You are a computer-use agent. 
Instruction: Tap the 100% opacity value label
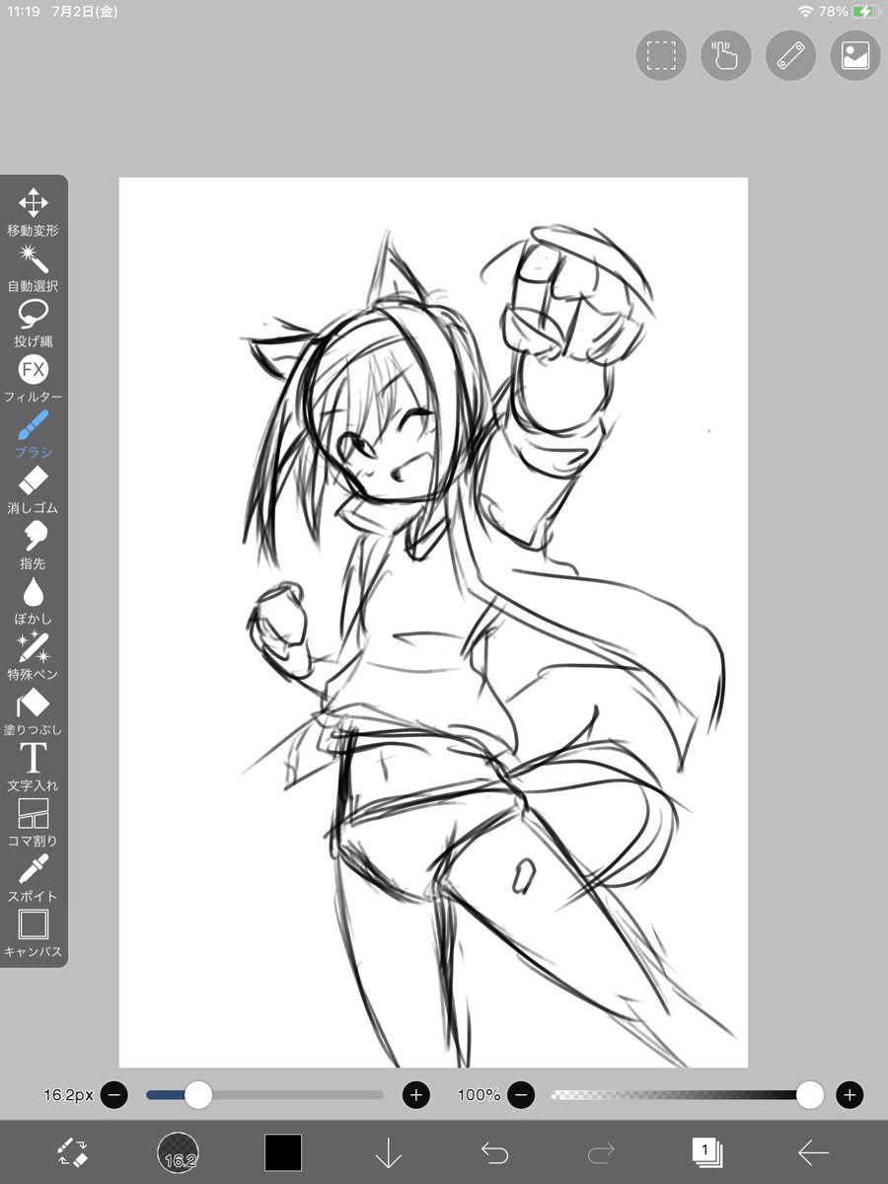click(x=480, y=1095)
